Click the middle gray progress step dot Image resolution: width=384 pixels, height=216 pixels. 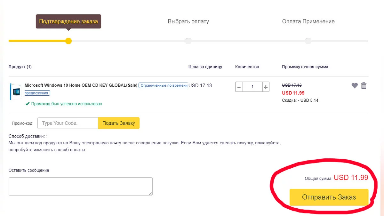(188, 41)
